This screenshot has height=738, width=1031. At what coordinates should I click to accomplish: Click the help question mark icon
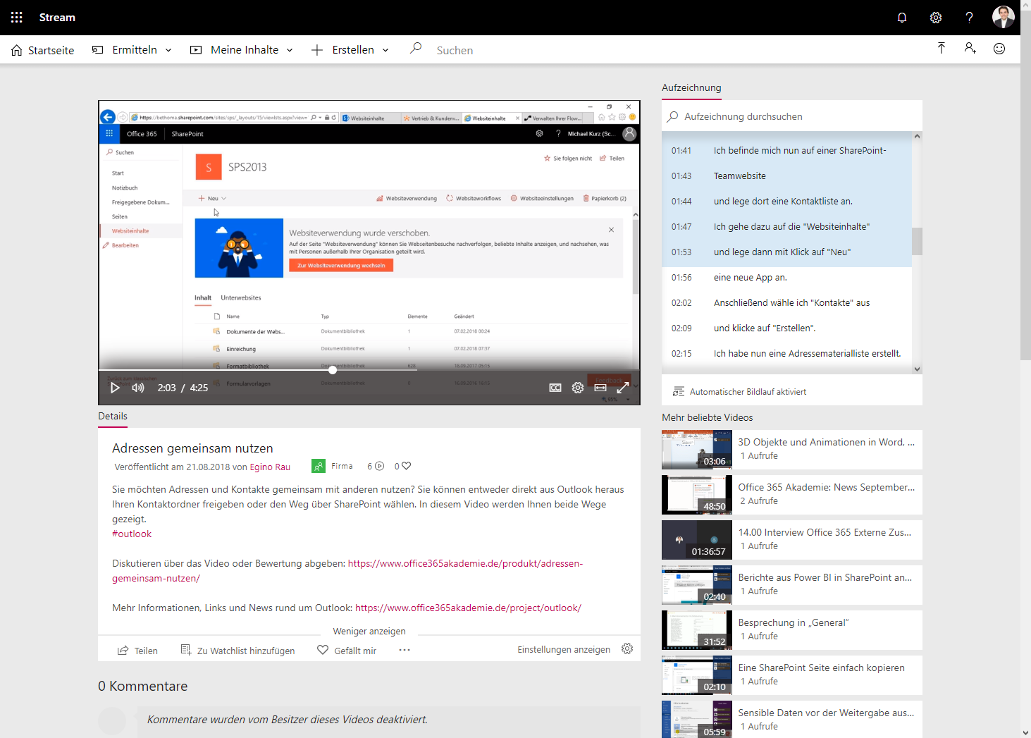[969, 18]
